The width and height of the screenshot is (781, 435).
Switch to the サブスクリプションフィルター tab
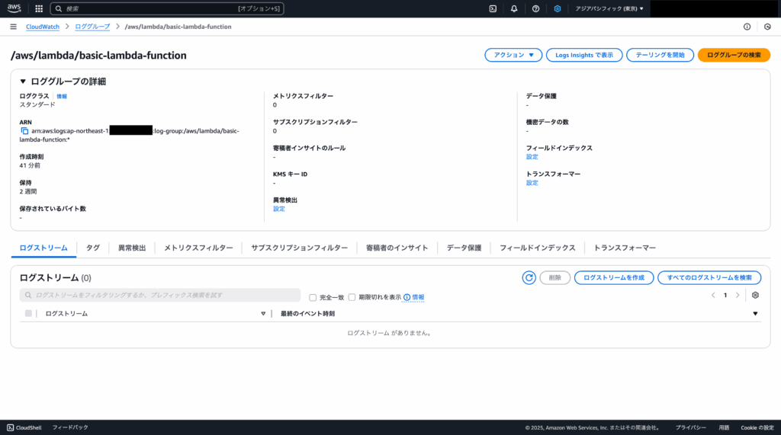tap(299, 248)
